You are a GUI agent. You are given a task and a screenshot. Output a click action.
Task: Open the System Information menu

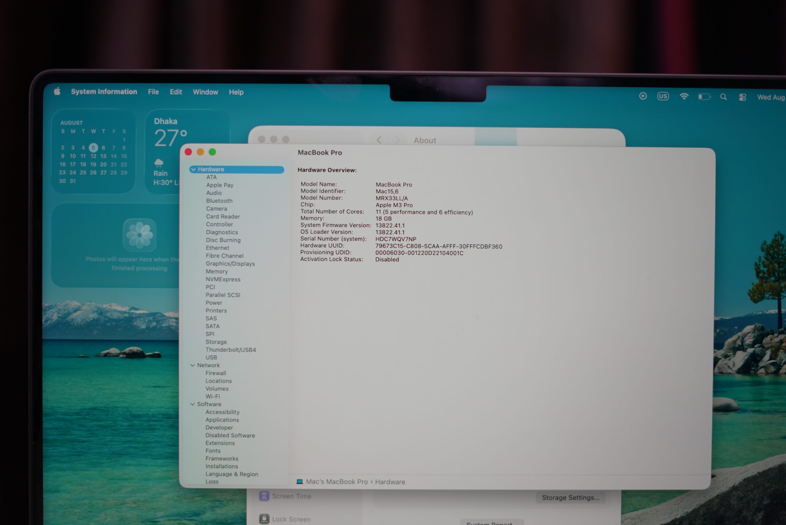point(104,92)
